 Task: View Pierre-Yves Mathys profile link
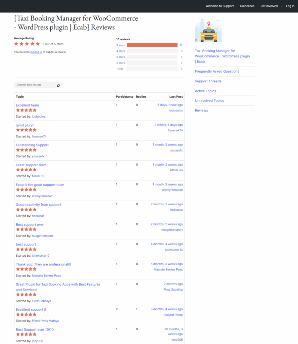click(x=45, y=321)
